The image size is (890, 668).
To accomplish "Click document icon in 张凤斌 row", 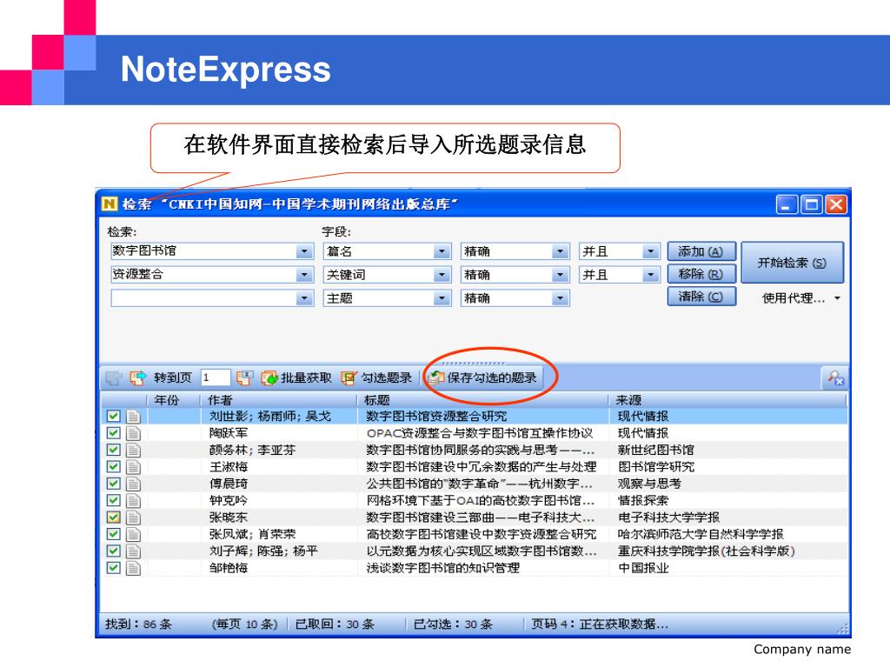I will [133, 535].
